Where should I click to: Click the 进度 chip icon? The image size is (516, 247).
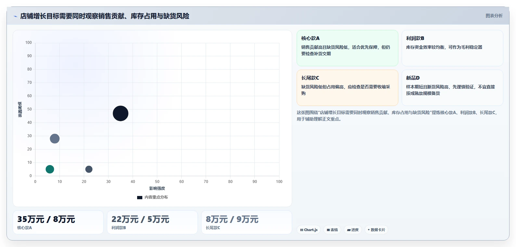pos(349,230)
